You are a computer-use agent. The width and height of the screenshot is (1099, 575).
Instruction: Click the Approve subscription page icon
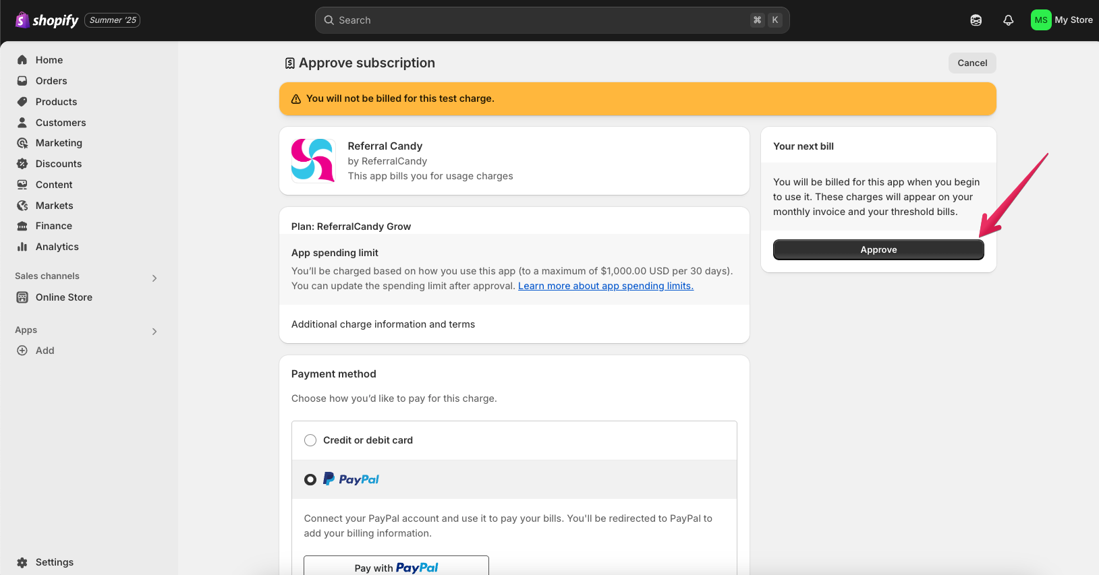click(x=290, y=63)
